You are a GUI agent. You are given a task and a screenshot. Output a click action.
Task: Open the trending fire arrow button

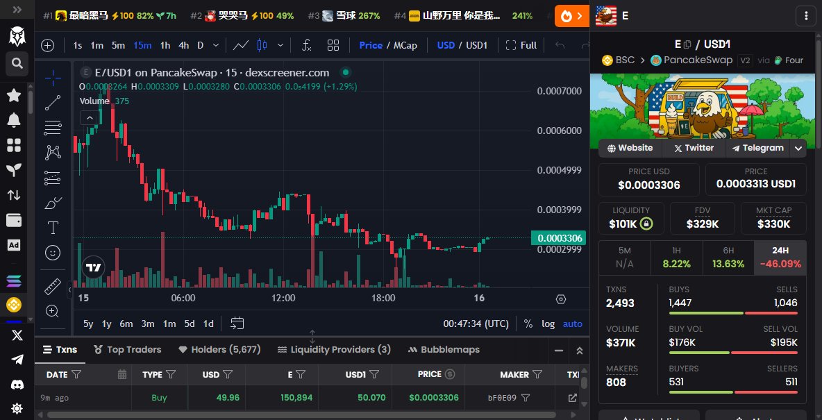coord(572,16)
